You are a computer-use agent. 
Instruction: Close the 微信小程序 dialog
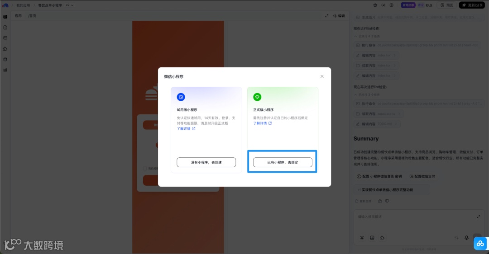[x=322, y=76]
